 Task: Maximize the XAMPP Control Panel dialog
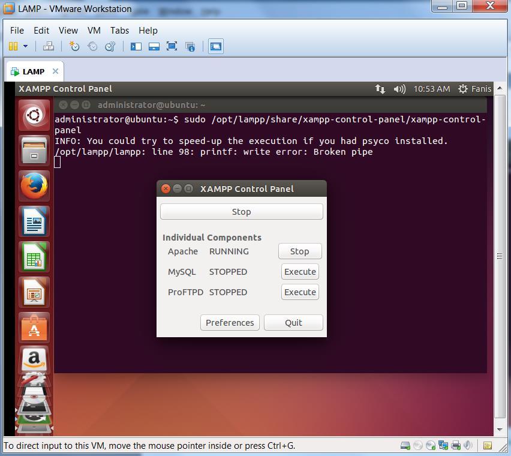pos(188,189)
